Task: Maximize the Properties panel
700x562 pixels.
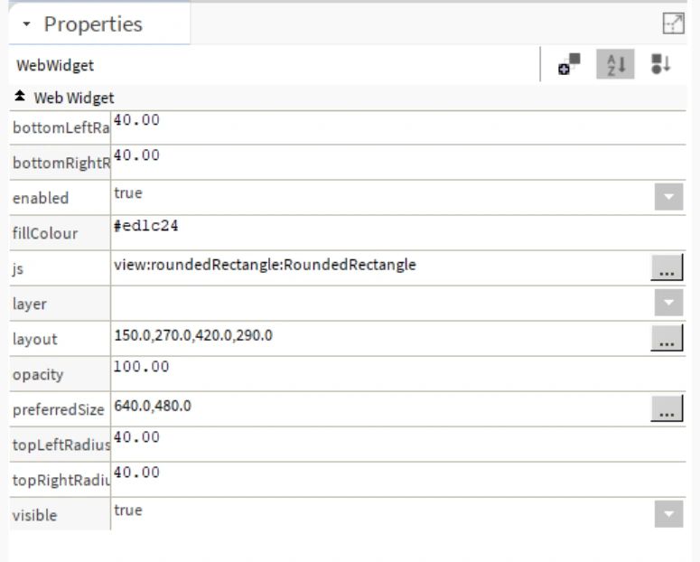Action: point(674,24)
